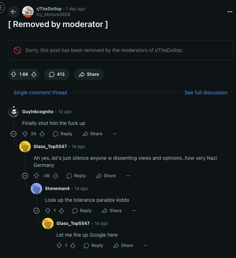This screenshot has width=236, height=258.
Task: Open the post's three-dot options menu
Action: click(230, 12)
